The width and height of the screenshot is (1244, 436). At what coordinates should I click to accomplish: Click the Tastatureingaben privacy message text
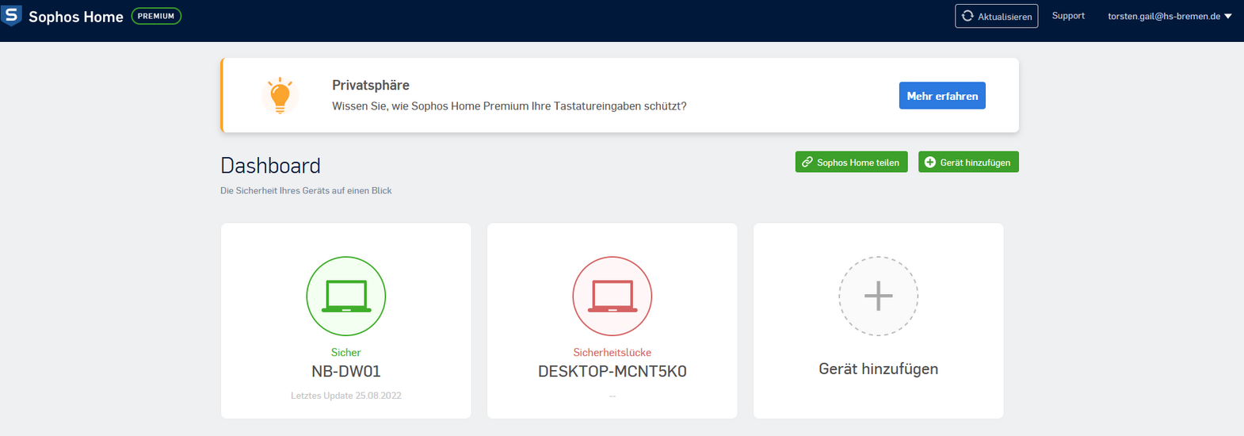(x=509, y=106)
